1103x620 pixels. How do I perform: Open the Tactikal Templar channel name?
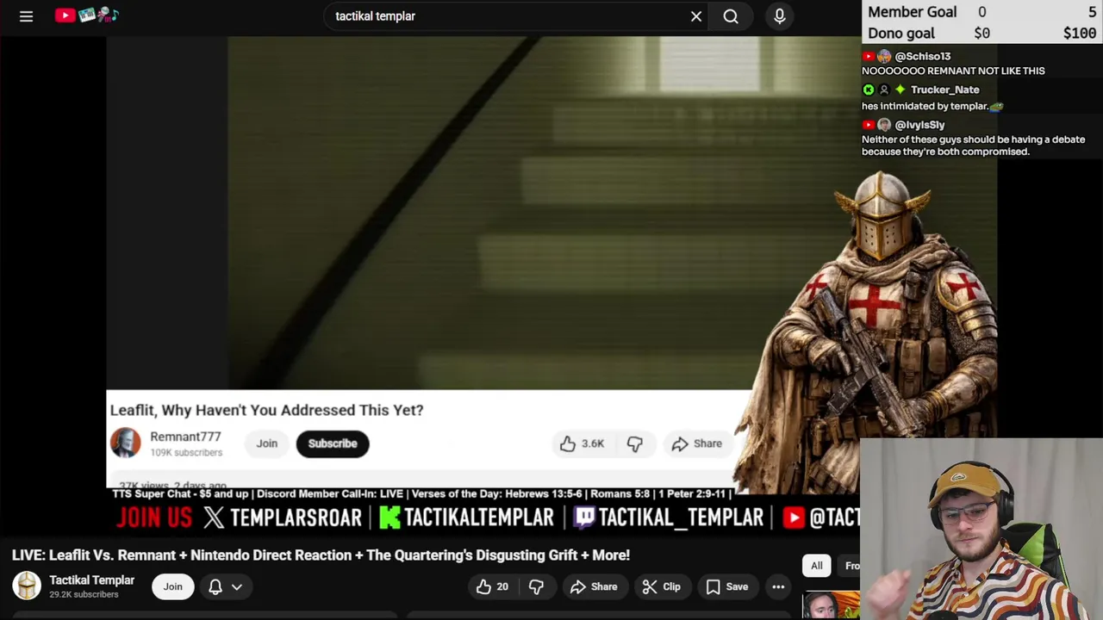point(91,580)
